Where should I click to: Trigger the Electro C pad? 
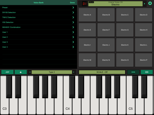point(125,15)
